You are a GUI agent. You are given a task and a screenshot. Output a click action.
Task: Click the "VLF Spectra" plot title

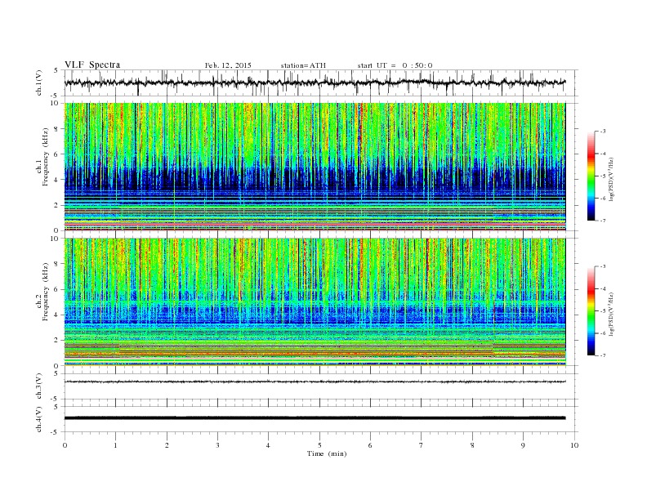92,65
